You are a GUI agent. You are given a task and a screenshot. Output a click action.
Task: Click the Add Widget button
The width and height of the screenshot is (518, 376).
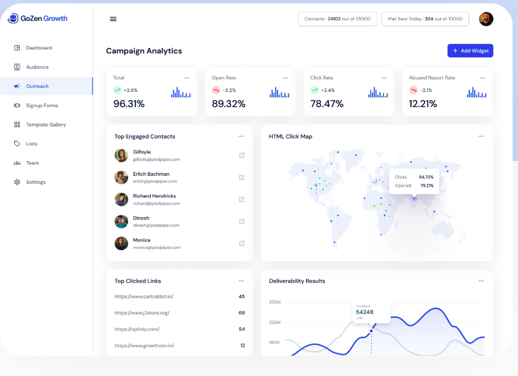(x=470, y=51)
